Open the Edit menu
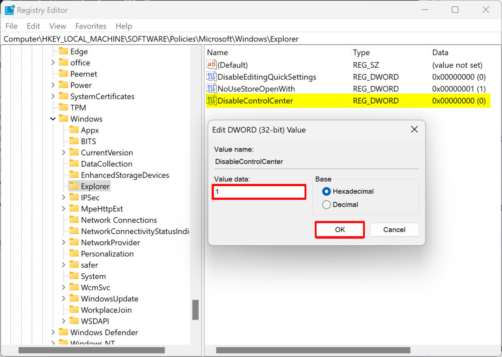This screenshot has height=357, width=502. coord(33,26)
